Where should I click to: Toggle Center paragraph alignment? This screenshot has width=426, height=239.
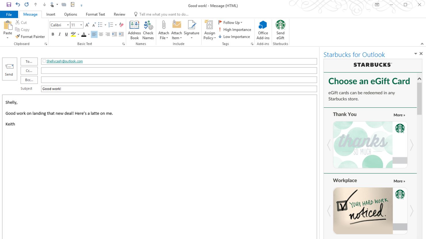tap(101, 34)
